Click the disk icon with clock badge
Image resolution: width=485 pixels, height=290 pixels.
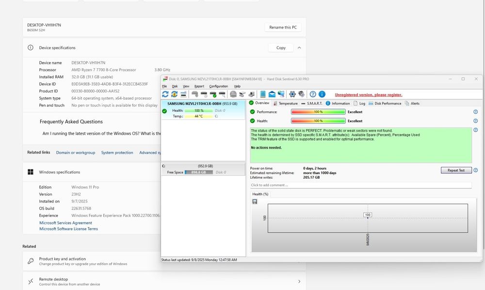[204, 94]
